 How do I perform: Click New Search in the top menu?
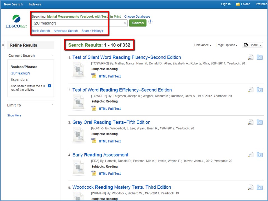13,4
